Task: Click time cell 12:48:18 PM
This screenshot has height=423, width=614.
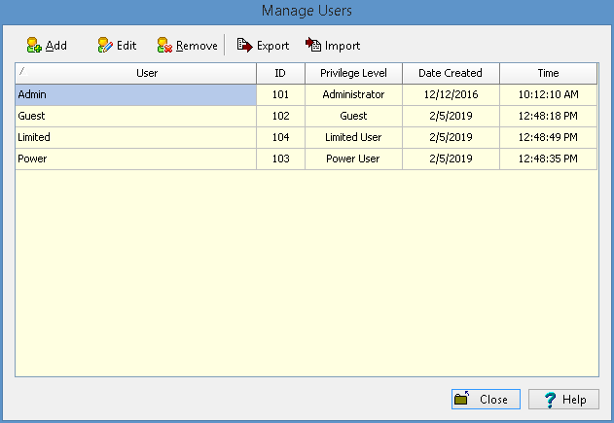Action: click(548, 117)
